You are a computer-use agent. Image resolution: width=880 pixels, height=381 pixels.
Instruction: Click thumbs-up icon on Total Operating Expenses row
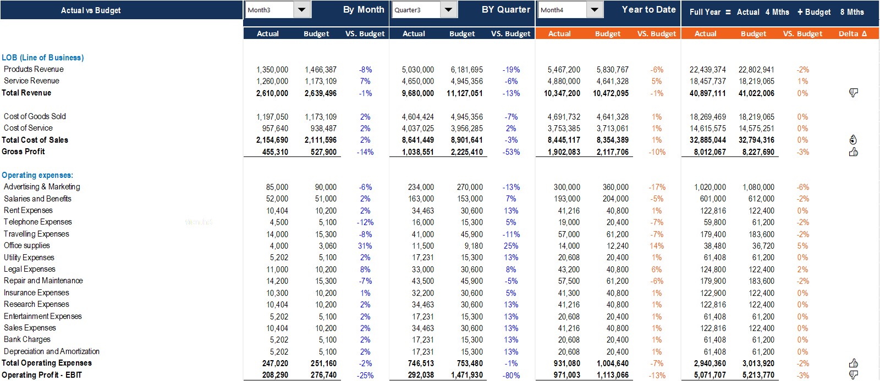853,363
